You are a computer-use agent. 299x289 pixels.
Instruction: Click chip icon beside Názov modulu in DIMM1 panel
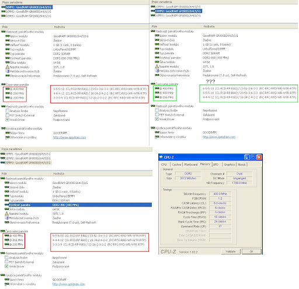(8, 36)
